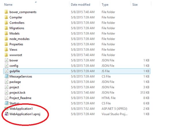This screenshot has height=132, width=180.
Task: Select the project file name
Action: pos(14,87)
